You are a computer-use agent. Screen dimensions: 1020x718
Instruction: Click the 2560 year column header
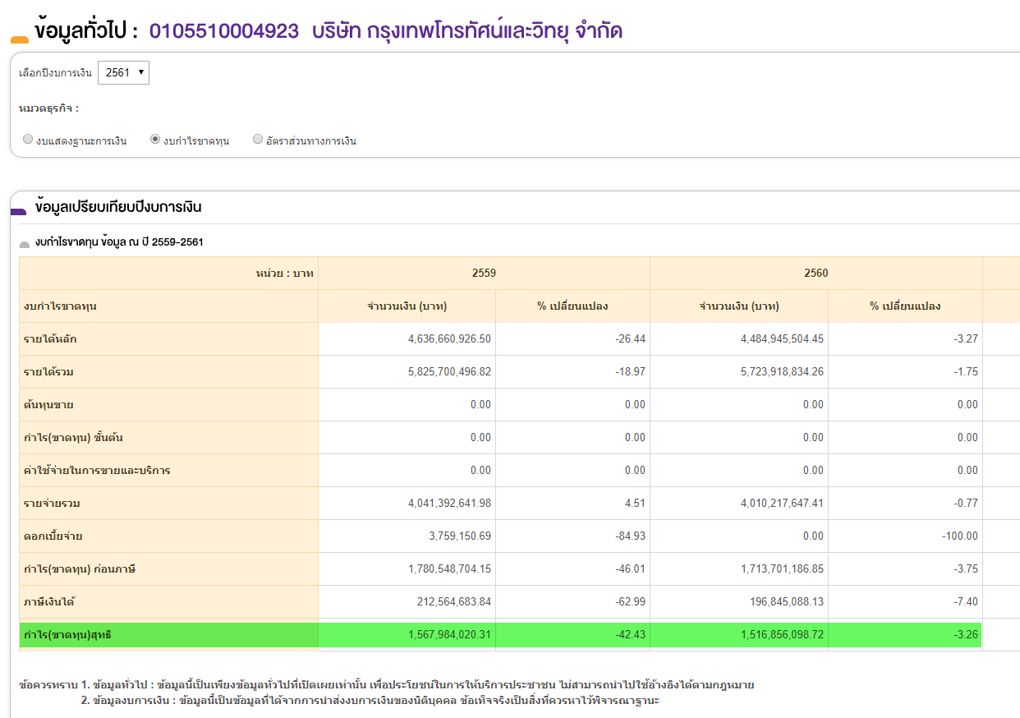point(816,273)
